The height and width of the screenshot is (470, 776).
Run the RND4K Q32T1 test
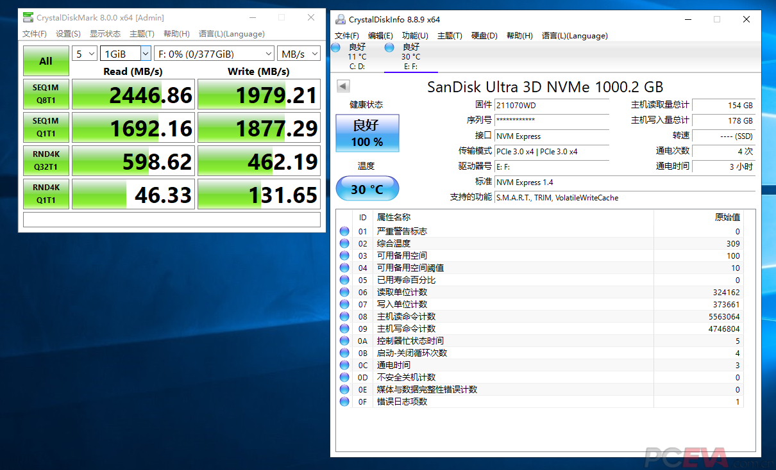point(46,161)
